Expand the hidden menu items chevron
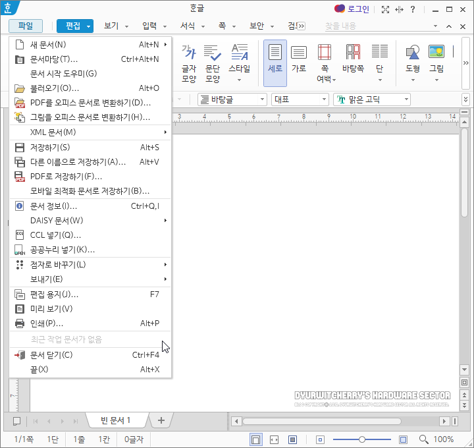Screen dimensions: 474x448 pyautogui.click(x=301, y=26)
